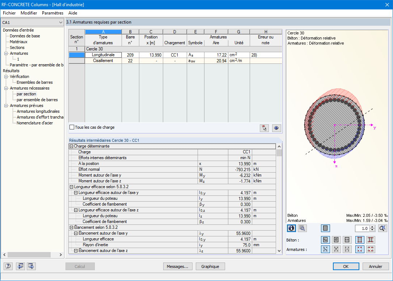Increase the 1.0 scale factor spinner up

click(372, 227)
